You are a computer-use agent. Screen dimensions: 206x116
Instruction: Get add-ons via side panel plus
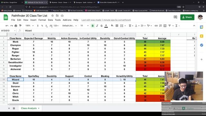[x=201, y=59]
